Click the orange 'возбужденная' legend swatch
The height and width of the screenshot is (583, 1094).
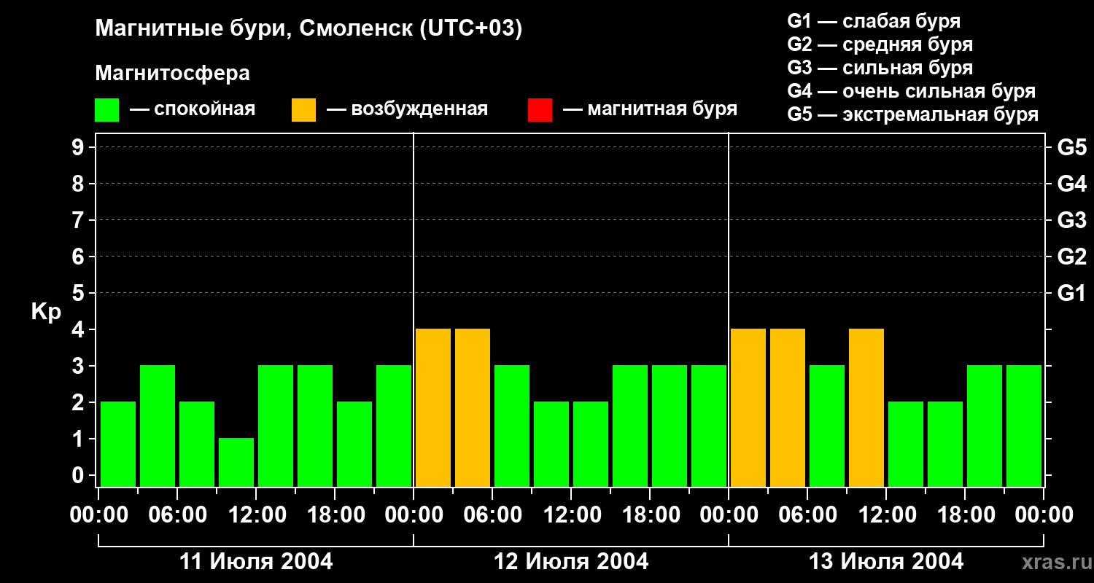click(x=303, y=110)
